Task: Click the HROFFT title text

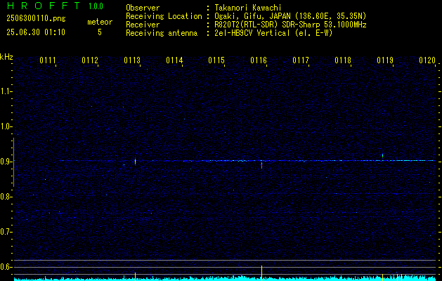Action: (x=44, y=6)
